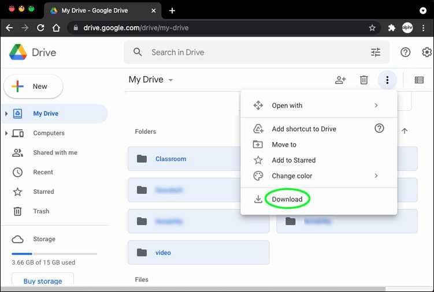Open the Extensions puzzle icon
The height and width of the screenshot is (292, 434).
391,28
